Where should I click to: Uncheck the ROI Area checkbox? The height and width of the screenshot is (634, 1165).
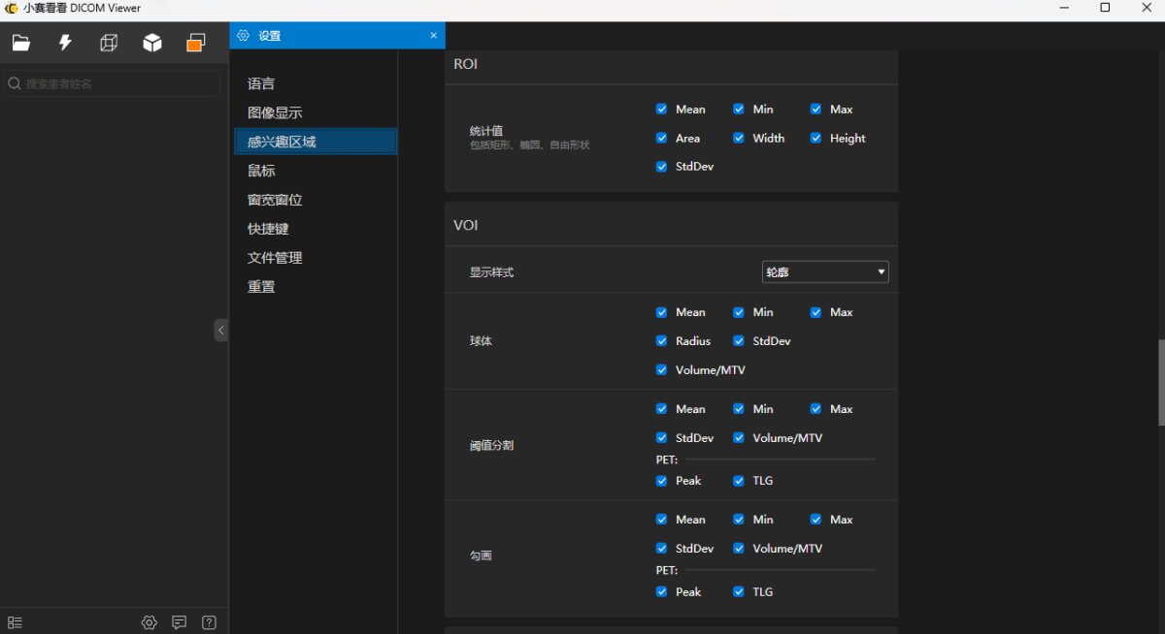point(662,139)
